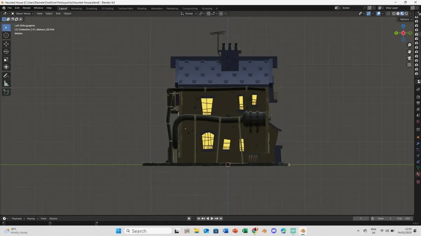Toggle proportional editing
421x236 pixels.
click(x=221, y=14)
